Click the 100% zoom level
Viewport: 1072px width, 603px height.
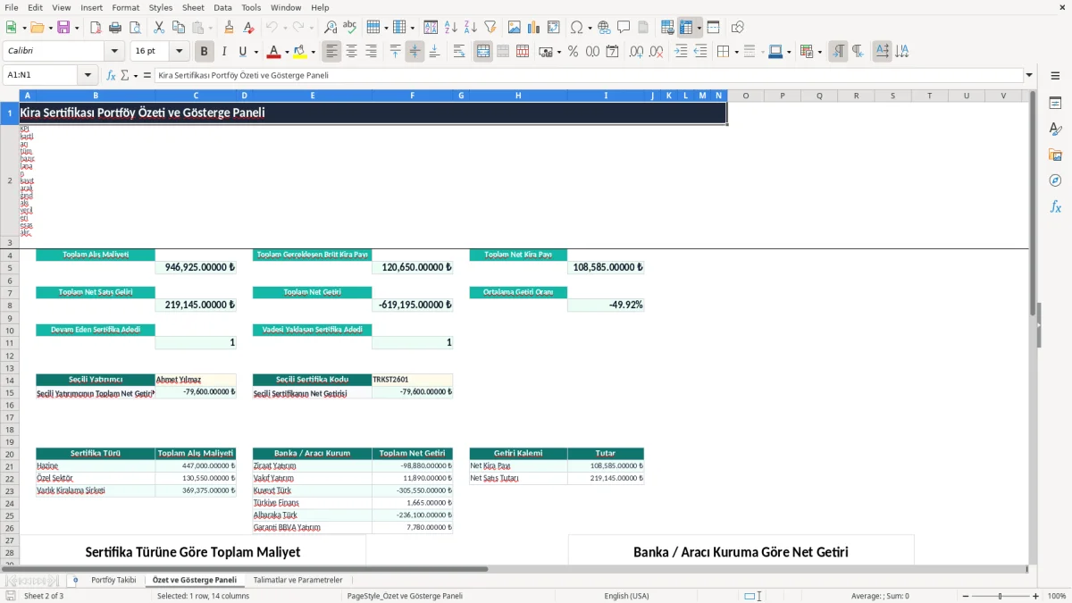[x=1056, y=596]
